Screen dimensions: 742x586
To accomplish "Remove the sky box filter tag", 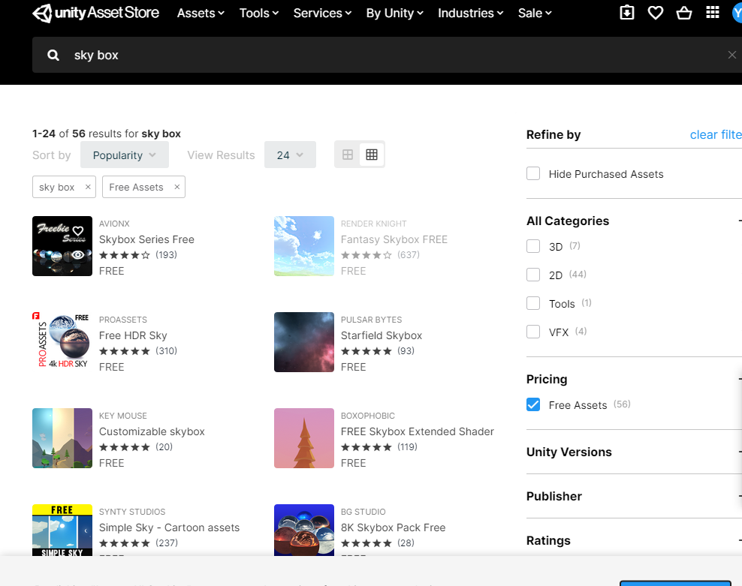I will 88,187.
